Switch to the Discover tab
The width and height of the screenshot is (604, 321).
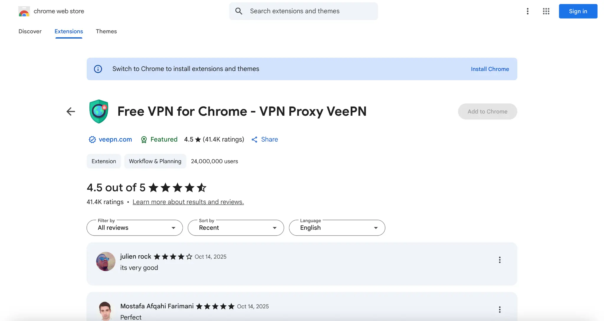point(30,32)
